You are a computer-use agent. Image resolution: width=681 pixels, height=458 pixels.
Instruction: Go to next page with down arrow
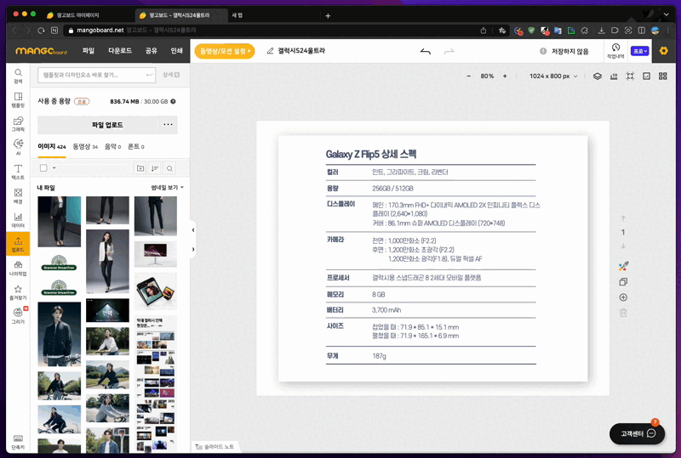[623, 246]
